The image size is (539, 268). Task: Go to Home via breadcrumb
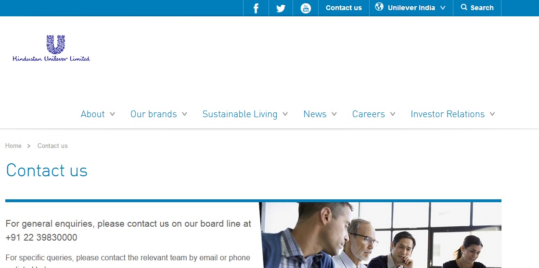(13, 146)
